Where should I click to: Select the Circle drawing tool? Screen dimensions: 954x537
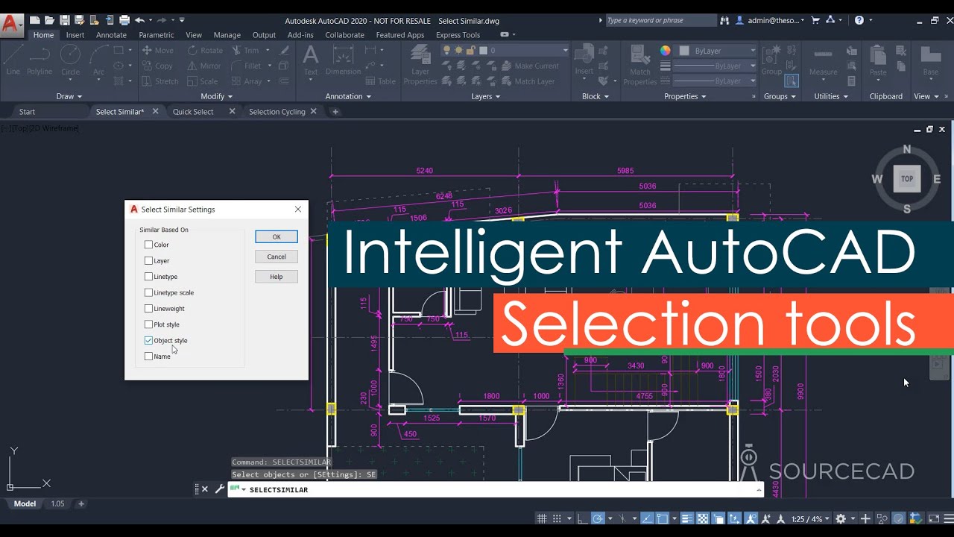pyautogui.click(x=70, y=60)
